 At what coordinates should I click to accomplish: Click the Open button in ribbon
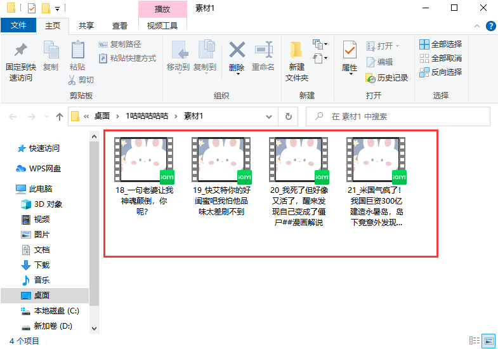point(383,46)
